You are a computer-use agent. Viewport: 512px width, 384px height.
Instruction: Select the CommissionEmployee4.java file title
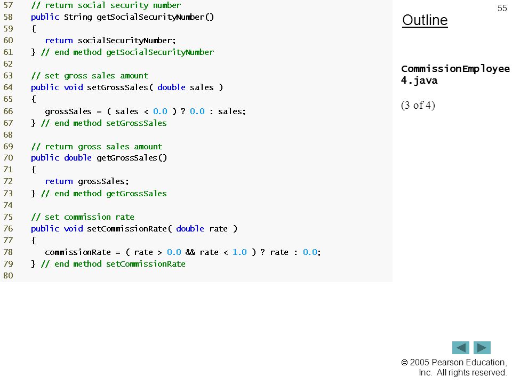455,75
